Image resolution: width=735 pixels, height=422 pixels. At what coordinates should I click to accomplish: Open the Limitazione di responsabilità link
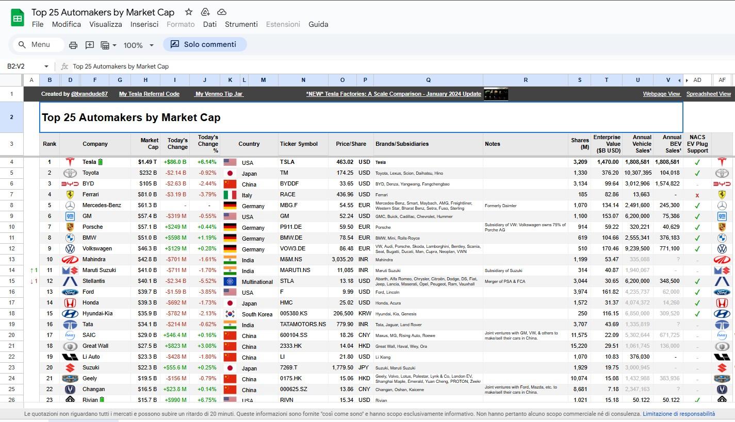point(679,414)
